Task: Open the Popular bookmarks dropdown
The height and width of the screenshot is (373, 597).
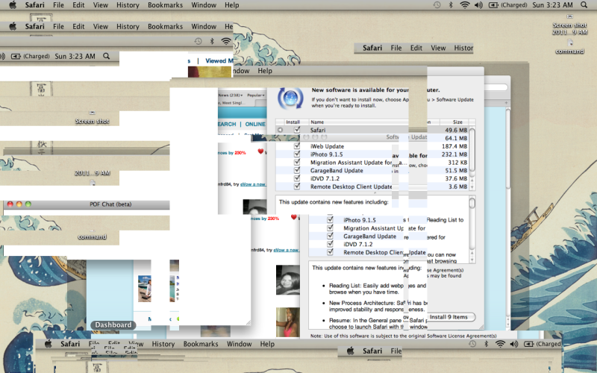Action: point(256,95)
